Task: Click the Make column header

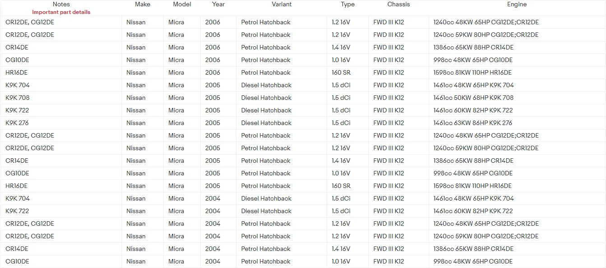Action: 143,4
